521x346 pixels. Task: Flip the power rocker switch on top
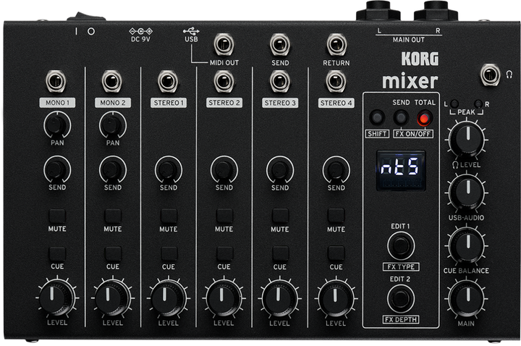[86, 17]
